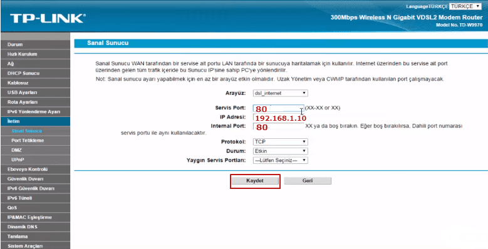Open the Arayüz dropdown set to dsl_internet

[281, 93]
